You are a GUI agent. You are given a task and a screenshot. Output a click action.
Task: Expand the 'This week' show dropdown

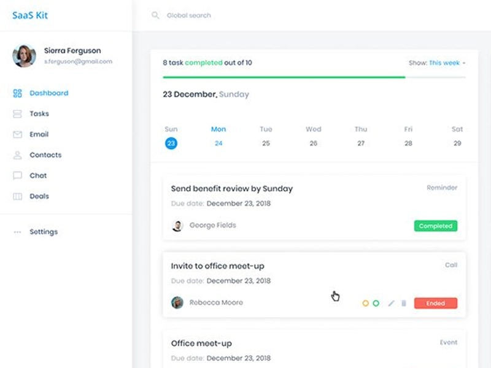coord(446,63)
